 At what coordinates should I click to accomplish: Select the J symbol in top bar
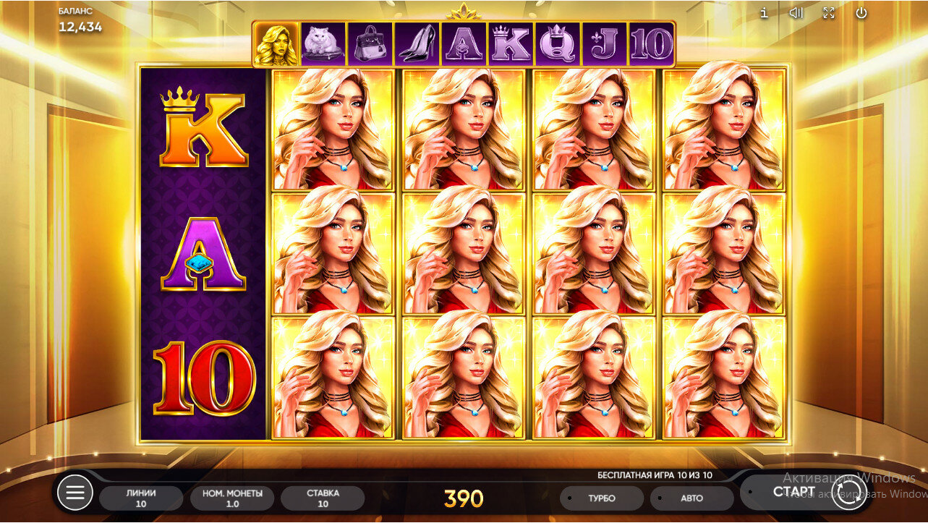coord(605,44)
